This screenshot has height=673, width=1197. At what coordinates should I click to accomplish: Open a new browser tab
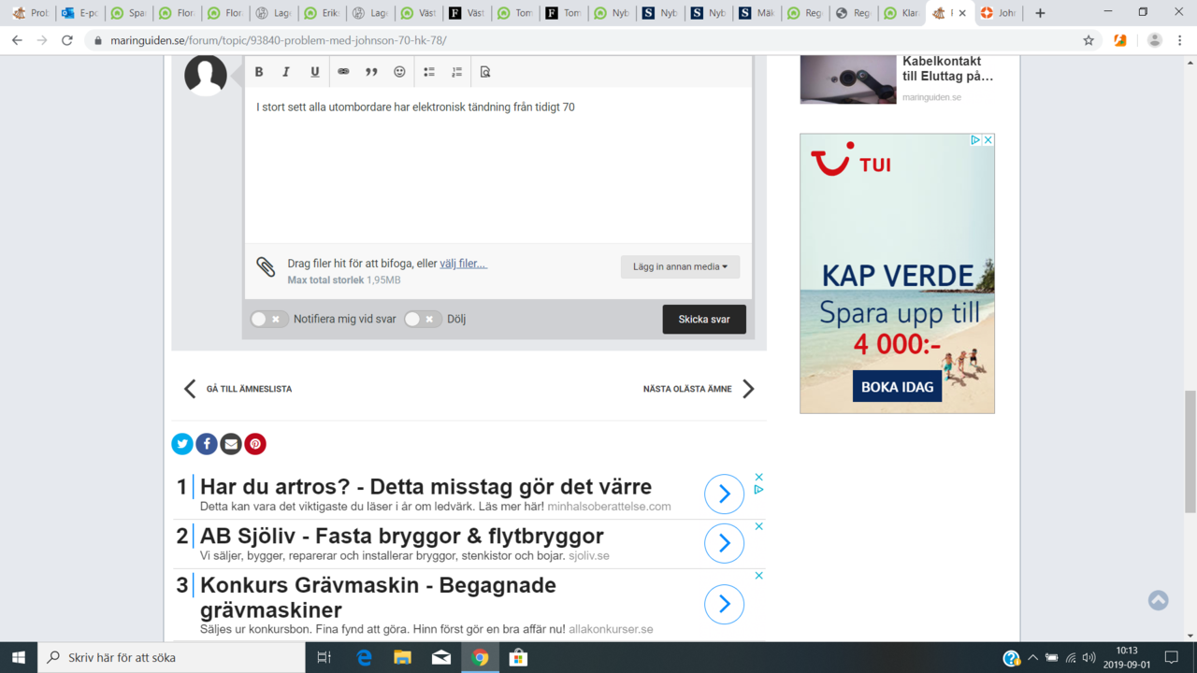pos(1040,13)
